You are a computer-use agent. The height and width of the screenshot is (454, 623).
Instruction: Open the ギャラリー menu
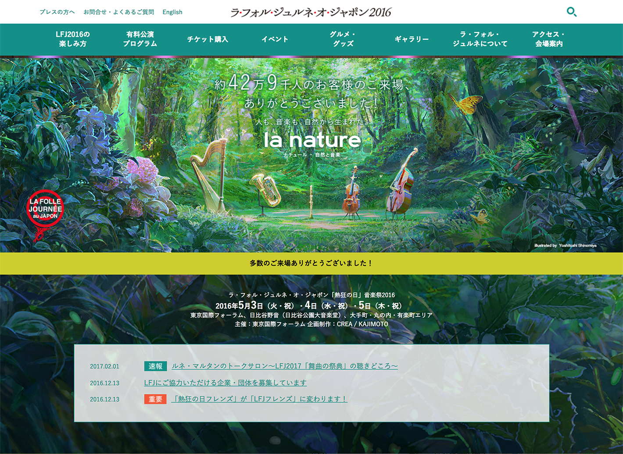tap(412, 39)
